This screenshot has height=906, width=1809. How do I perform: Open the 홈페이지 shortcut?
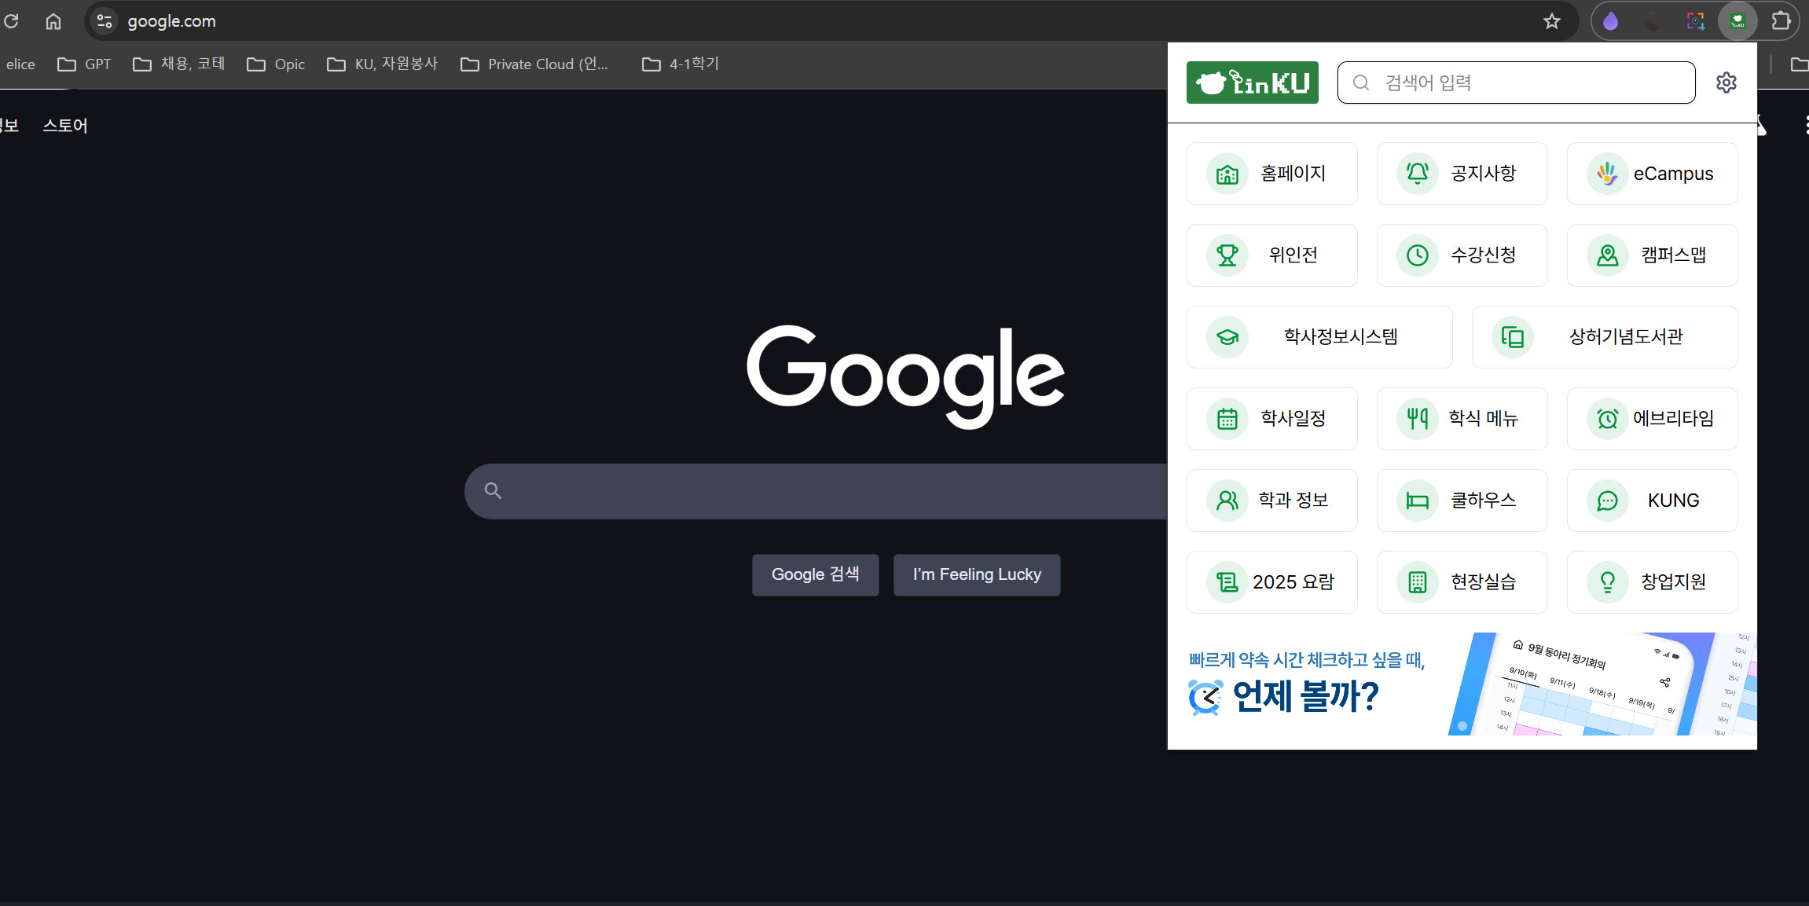1271,174
